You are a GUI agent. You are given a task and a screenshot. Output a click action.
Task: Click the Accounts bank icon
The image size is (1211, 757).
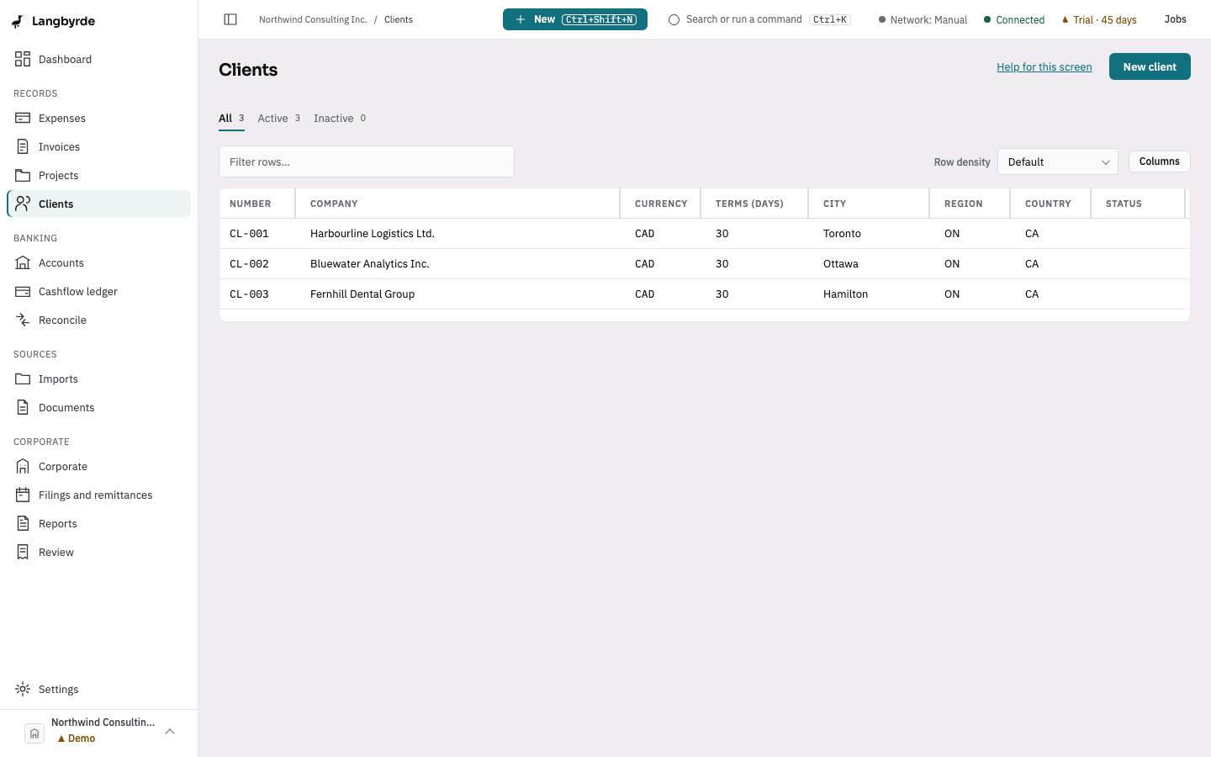pyautogui.click(x=23, y=262)
